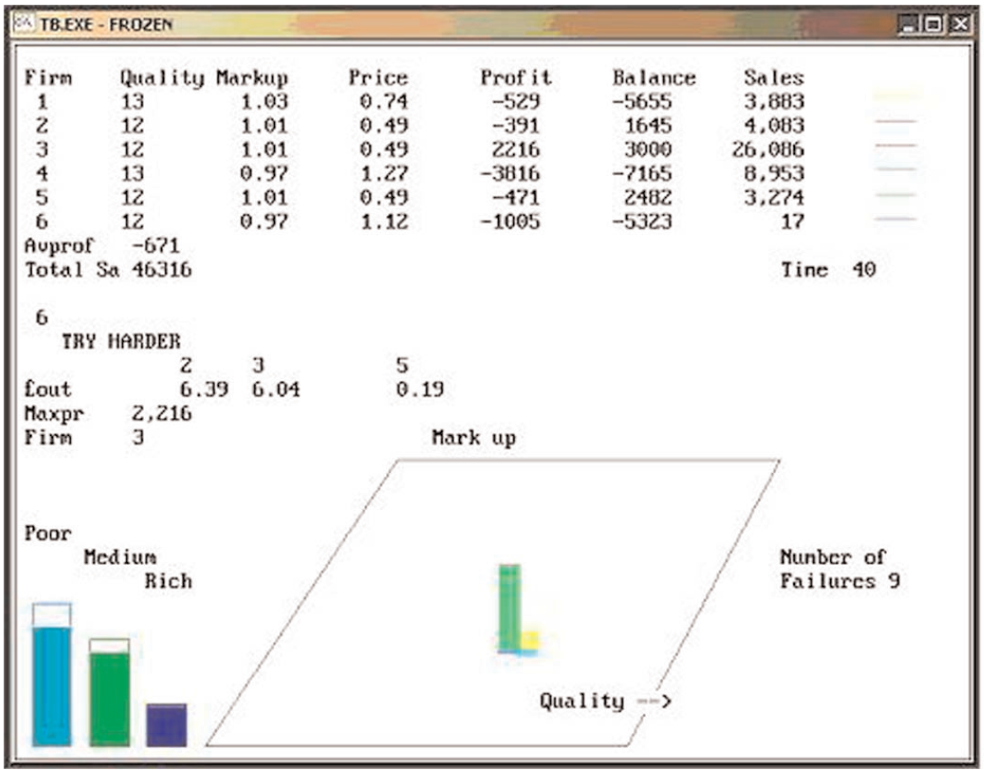Click the Sales column header

point(773,78)
